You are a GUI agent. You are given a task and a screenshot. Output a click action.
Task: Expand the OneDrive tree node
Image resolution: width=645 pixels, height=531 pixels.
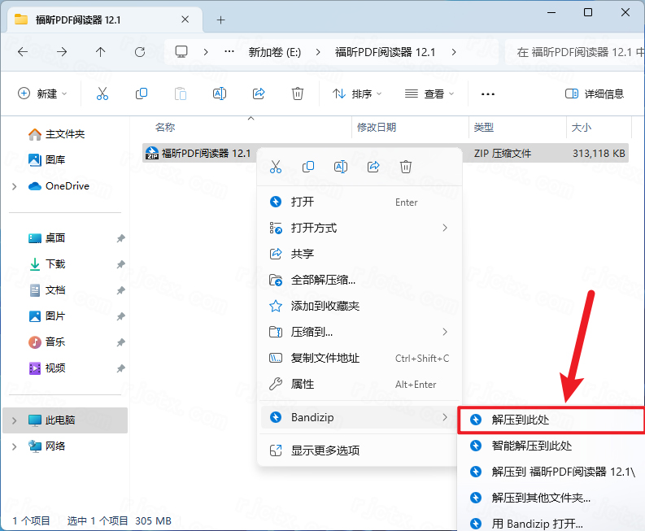[15, 186]
